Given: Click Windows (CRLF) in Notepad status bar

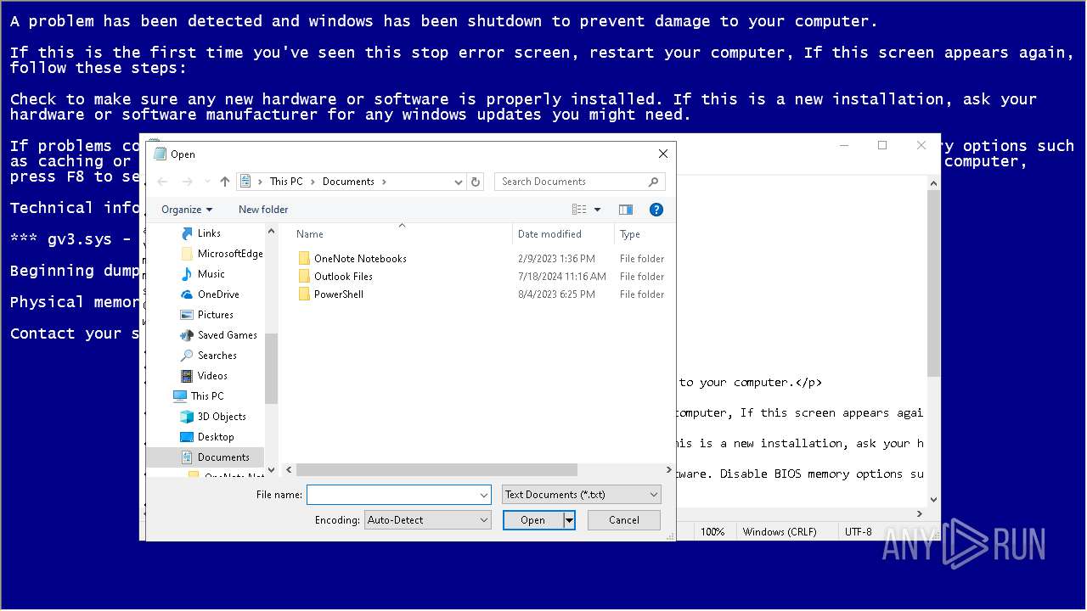Looking at the screenshot, I should coord(780,532).
